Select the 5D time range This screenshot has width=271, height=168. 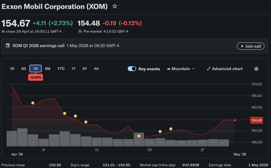[24, 69]
